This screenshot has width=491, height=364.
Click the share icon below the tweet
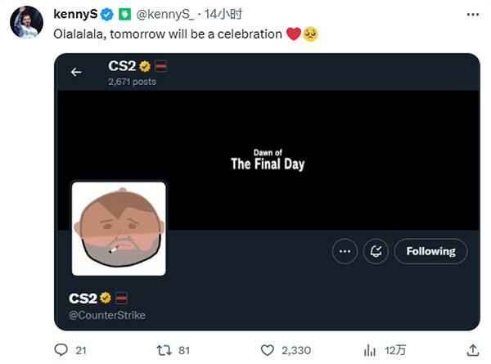471,350
